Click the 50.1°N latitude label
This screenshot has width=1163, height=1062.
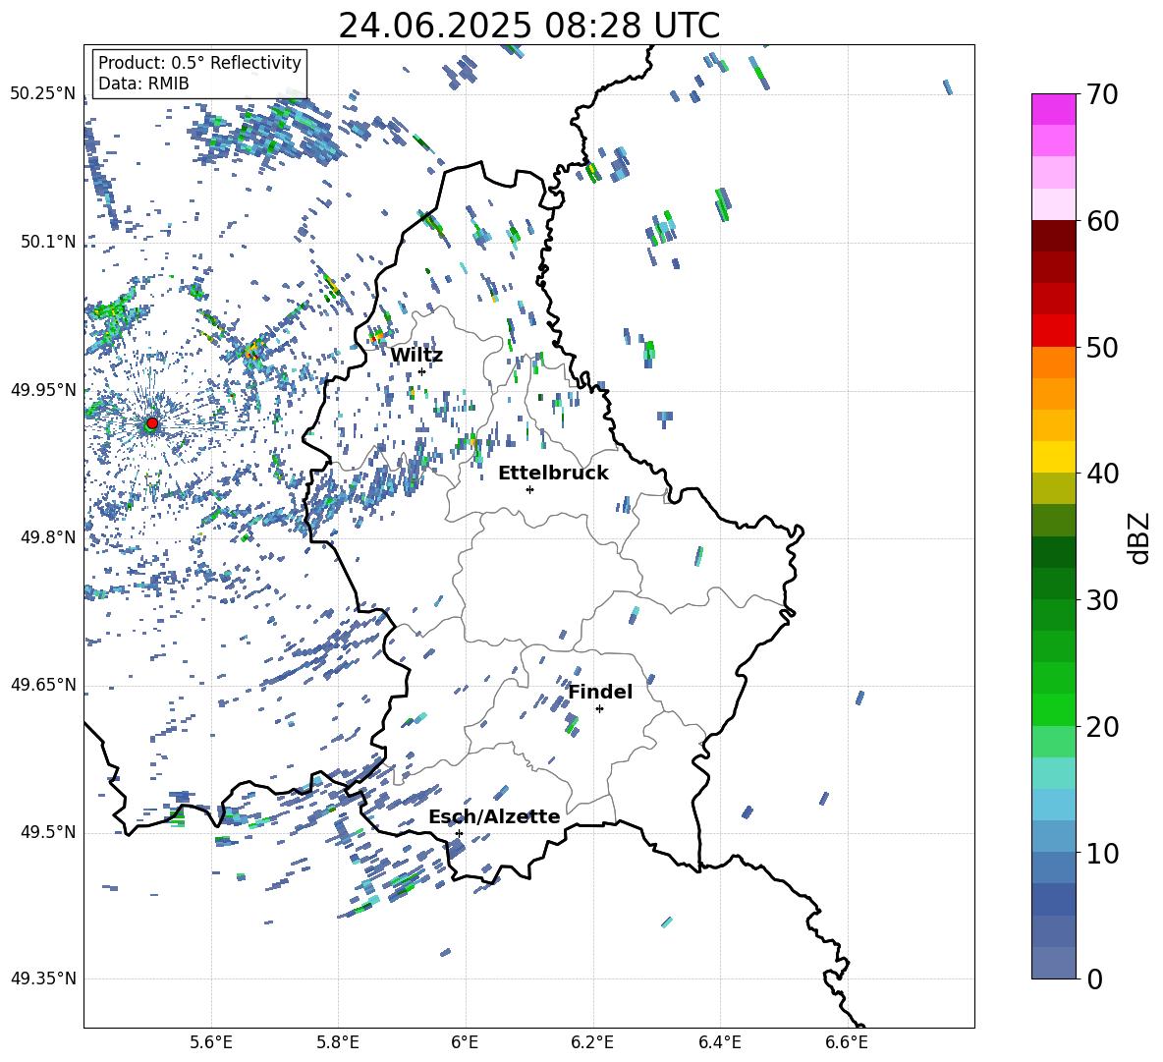[x=48, y=242]
